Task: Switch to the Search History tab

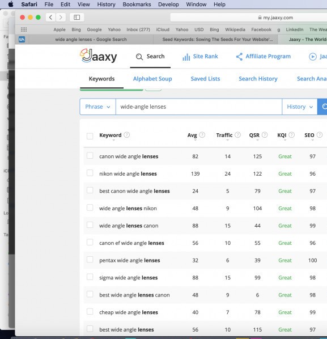Action: point(258,79)
